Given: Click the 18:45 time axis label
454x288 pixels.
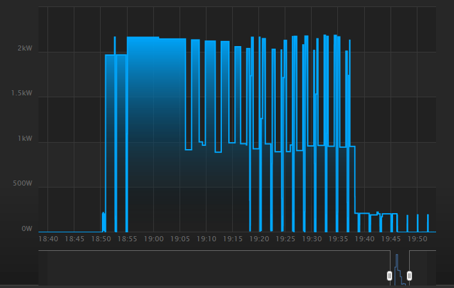Looking at the screenshot, I should pos(74,239).
